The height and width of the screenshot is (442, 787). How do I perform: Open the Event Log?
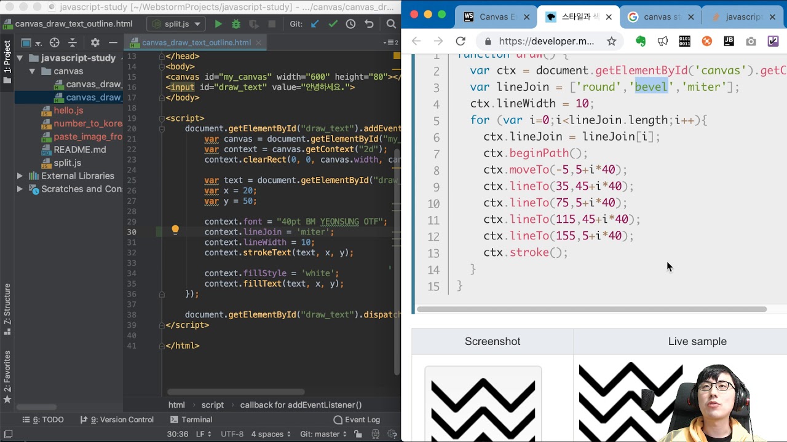coord(357,420)
